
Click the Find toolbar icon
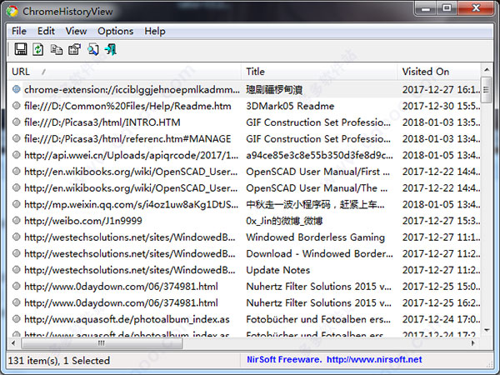pyautogui.click(x=93, y=49)
